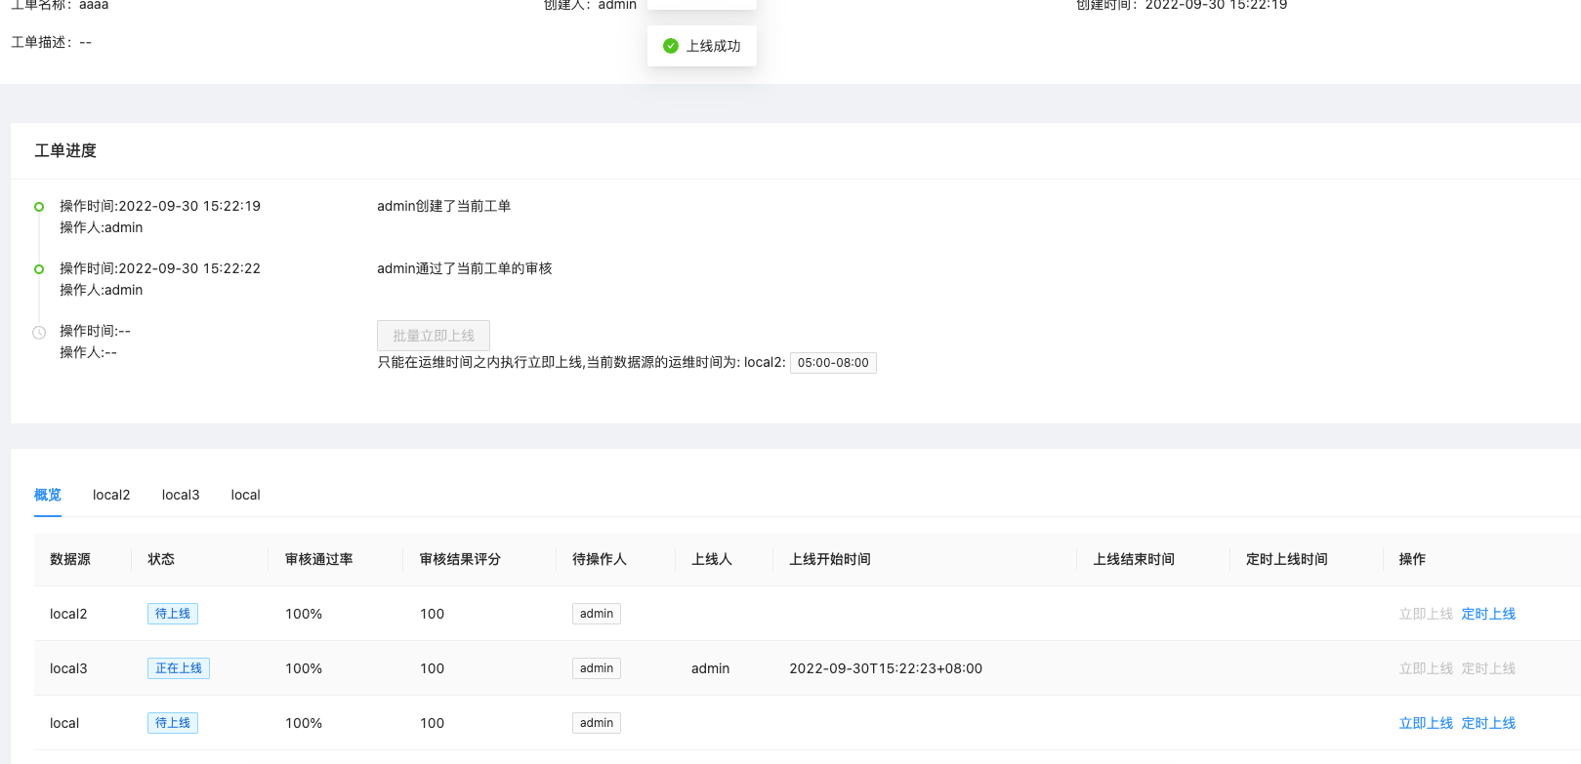The width and height of the screenshot is (1581, 764).
Task: Click 定时上线 in the local2 row
Action: tap(1488, 614)
